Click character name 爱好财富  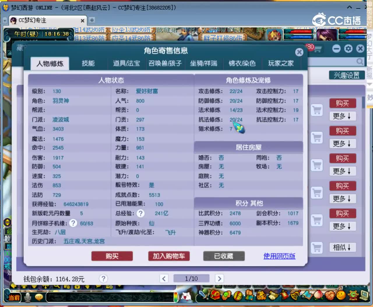point(147,91)
